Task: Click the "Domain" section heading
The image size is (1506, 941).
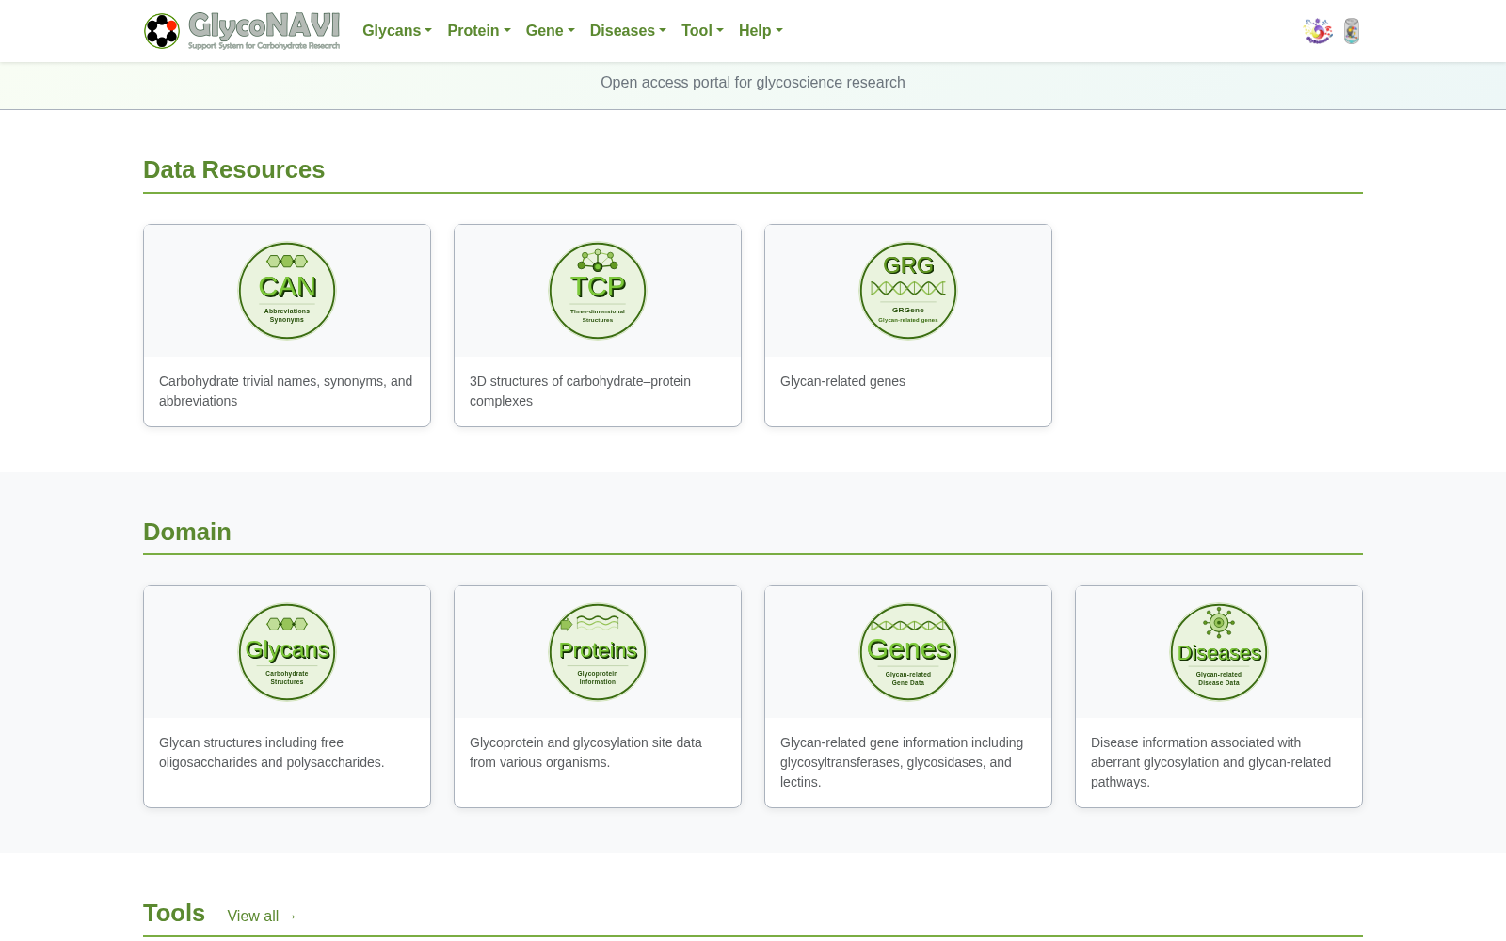Action: [187, 532]
